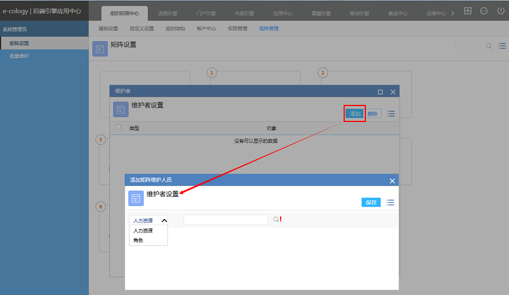This screenshot has width=509, height=295.
Task: Open 组织结构 submenu
Action: [x=175, y=29]
